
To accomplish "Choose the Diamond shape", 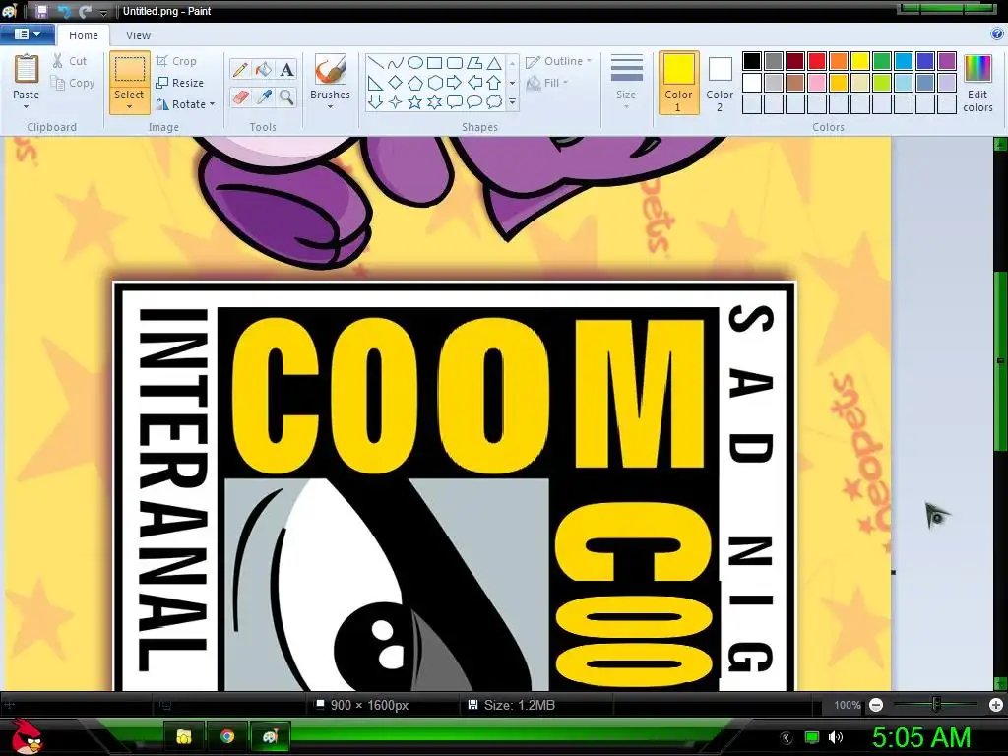I will (x=396, y=83).
